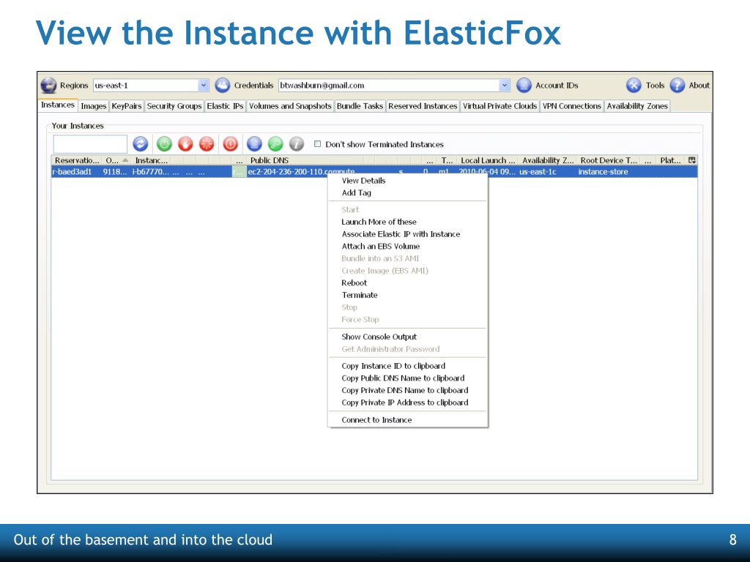Open the Elastic IPs tab
This screenshot has height=562, width=750.
click(x=226, y=106)
